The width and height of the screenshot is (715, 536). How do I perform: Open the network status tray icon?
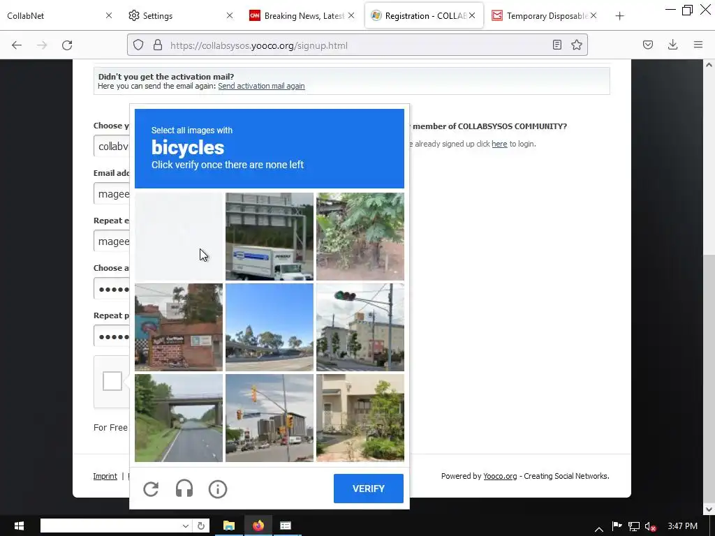634,526
